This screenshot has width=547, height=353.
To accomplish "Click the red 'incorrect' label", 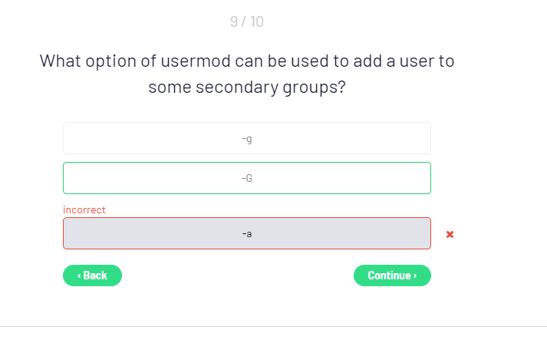I will click(84, 209).
